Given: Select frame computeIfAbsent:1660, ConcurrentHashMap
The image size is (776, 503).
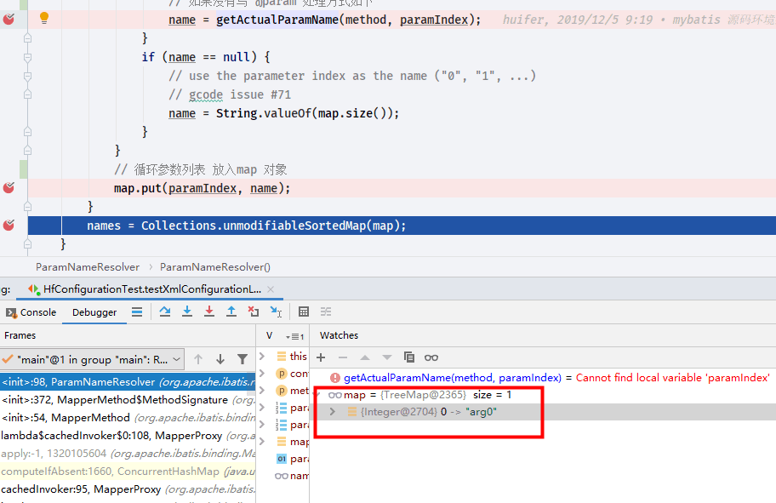Looking at the screenshot, I should coord(128,471).
